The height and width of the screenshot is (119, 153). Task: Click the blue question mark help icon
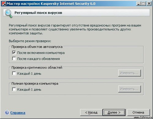7,113
